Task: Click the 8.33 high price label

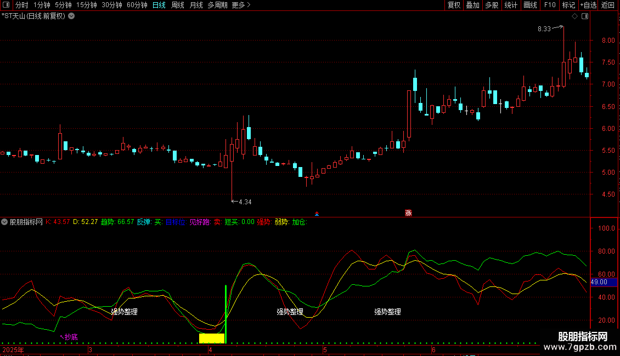Action: [x=544, y=29]
